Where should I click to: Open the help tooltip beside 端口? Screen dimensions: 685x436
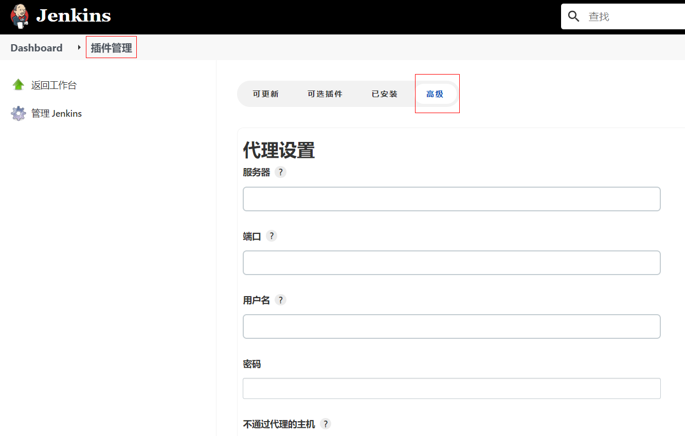tap(272, 235)
